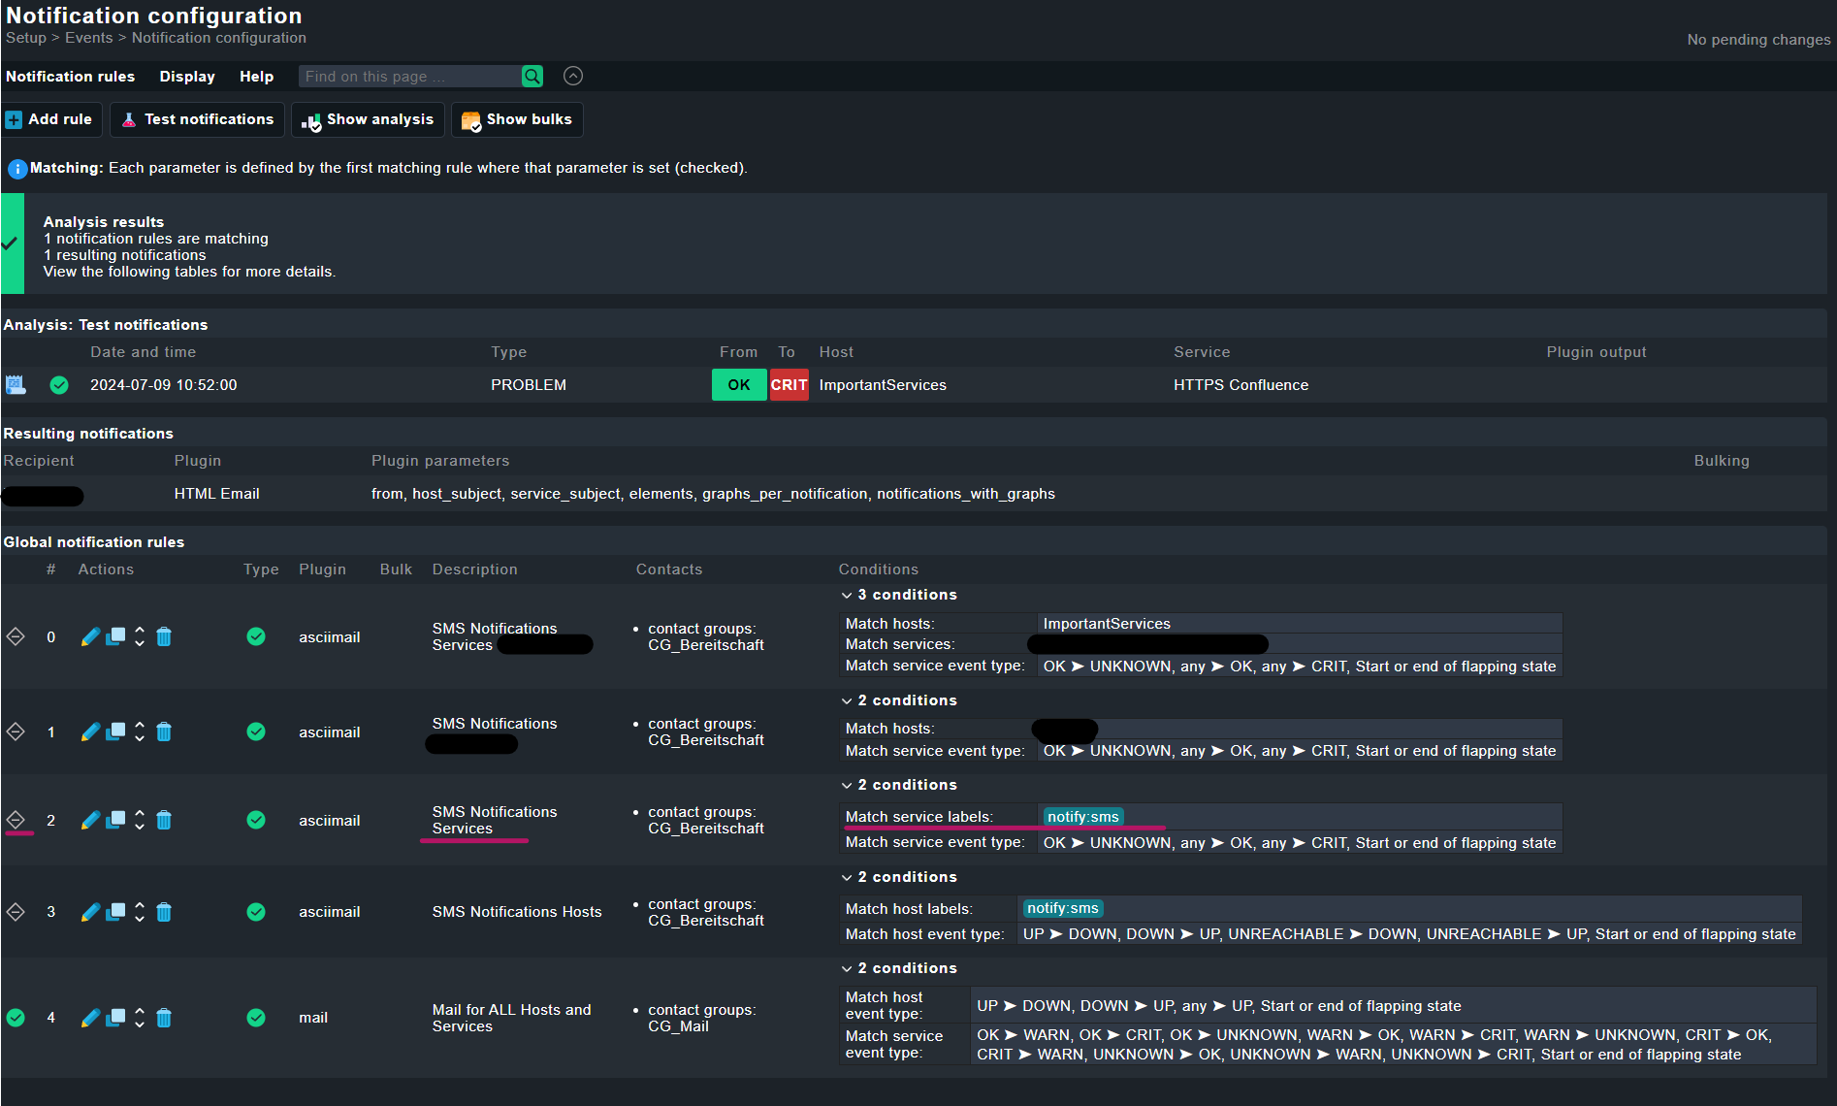Clone rule 1 using the copy icon
1837x1106 pixels.
[114, 732]
